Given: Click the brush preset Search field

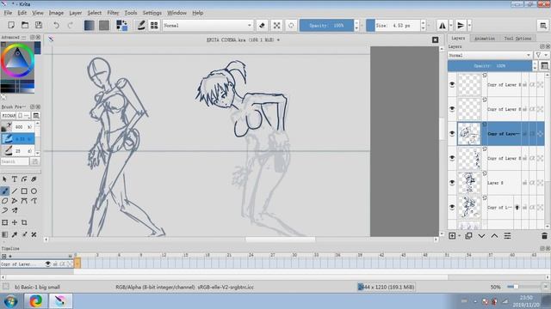Looking at the screenshot, I should [x=15, y=161].
